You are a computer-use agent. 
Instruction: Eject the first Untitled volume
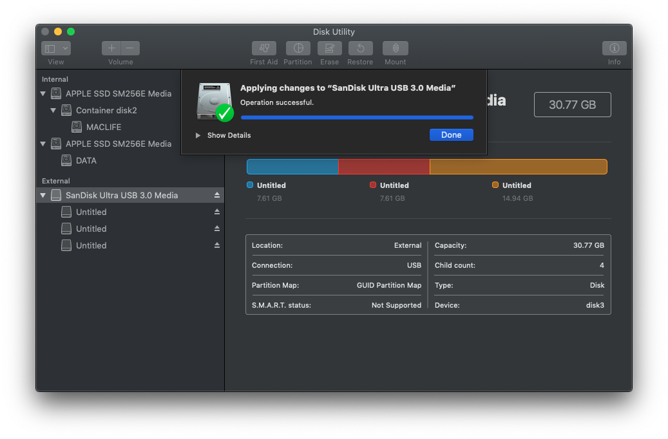click(216, 211)
